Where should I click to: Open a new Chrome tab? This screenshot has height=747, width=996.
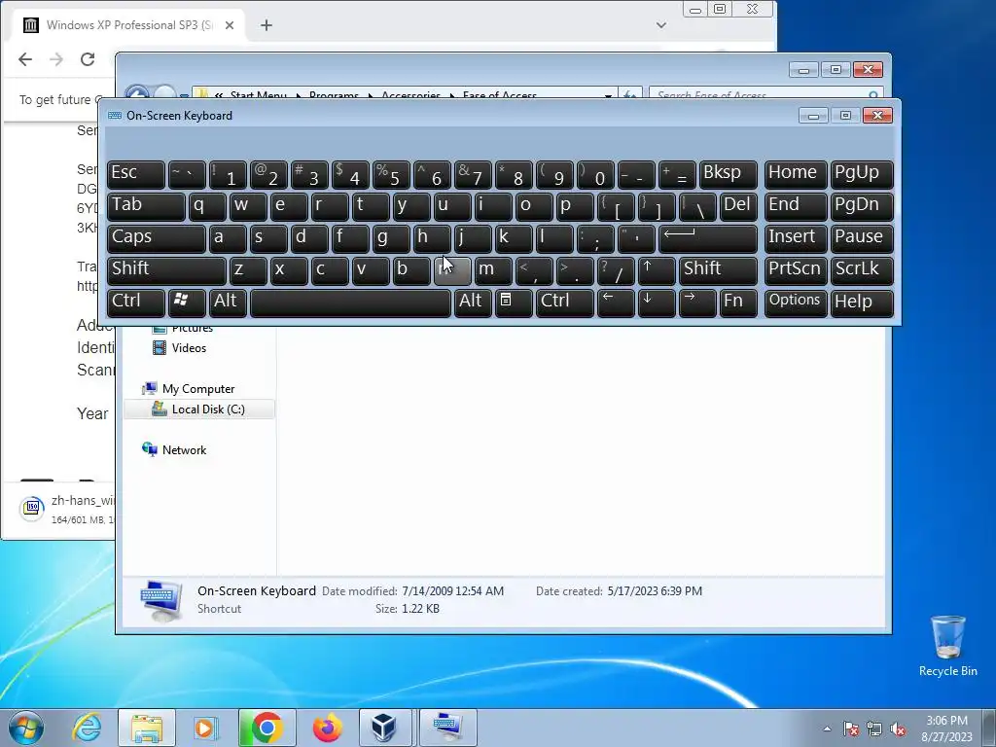(x=267, y=25)
